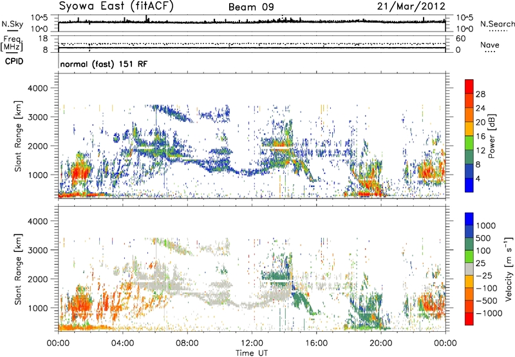This screenshot has height=357, width=515.
Task: Click the gray segment of the Velocity colorbar
Action: click(469, 269)
